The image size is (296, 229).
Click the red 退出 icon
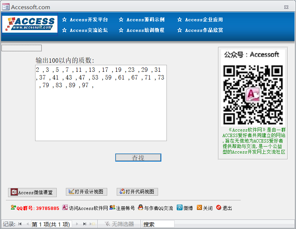pyautogui.click(x=218, y=207)
